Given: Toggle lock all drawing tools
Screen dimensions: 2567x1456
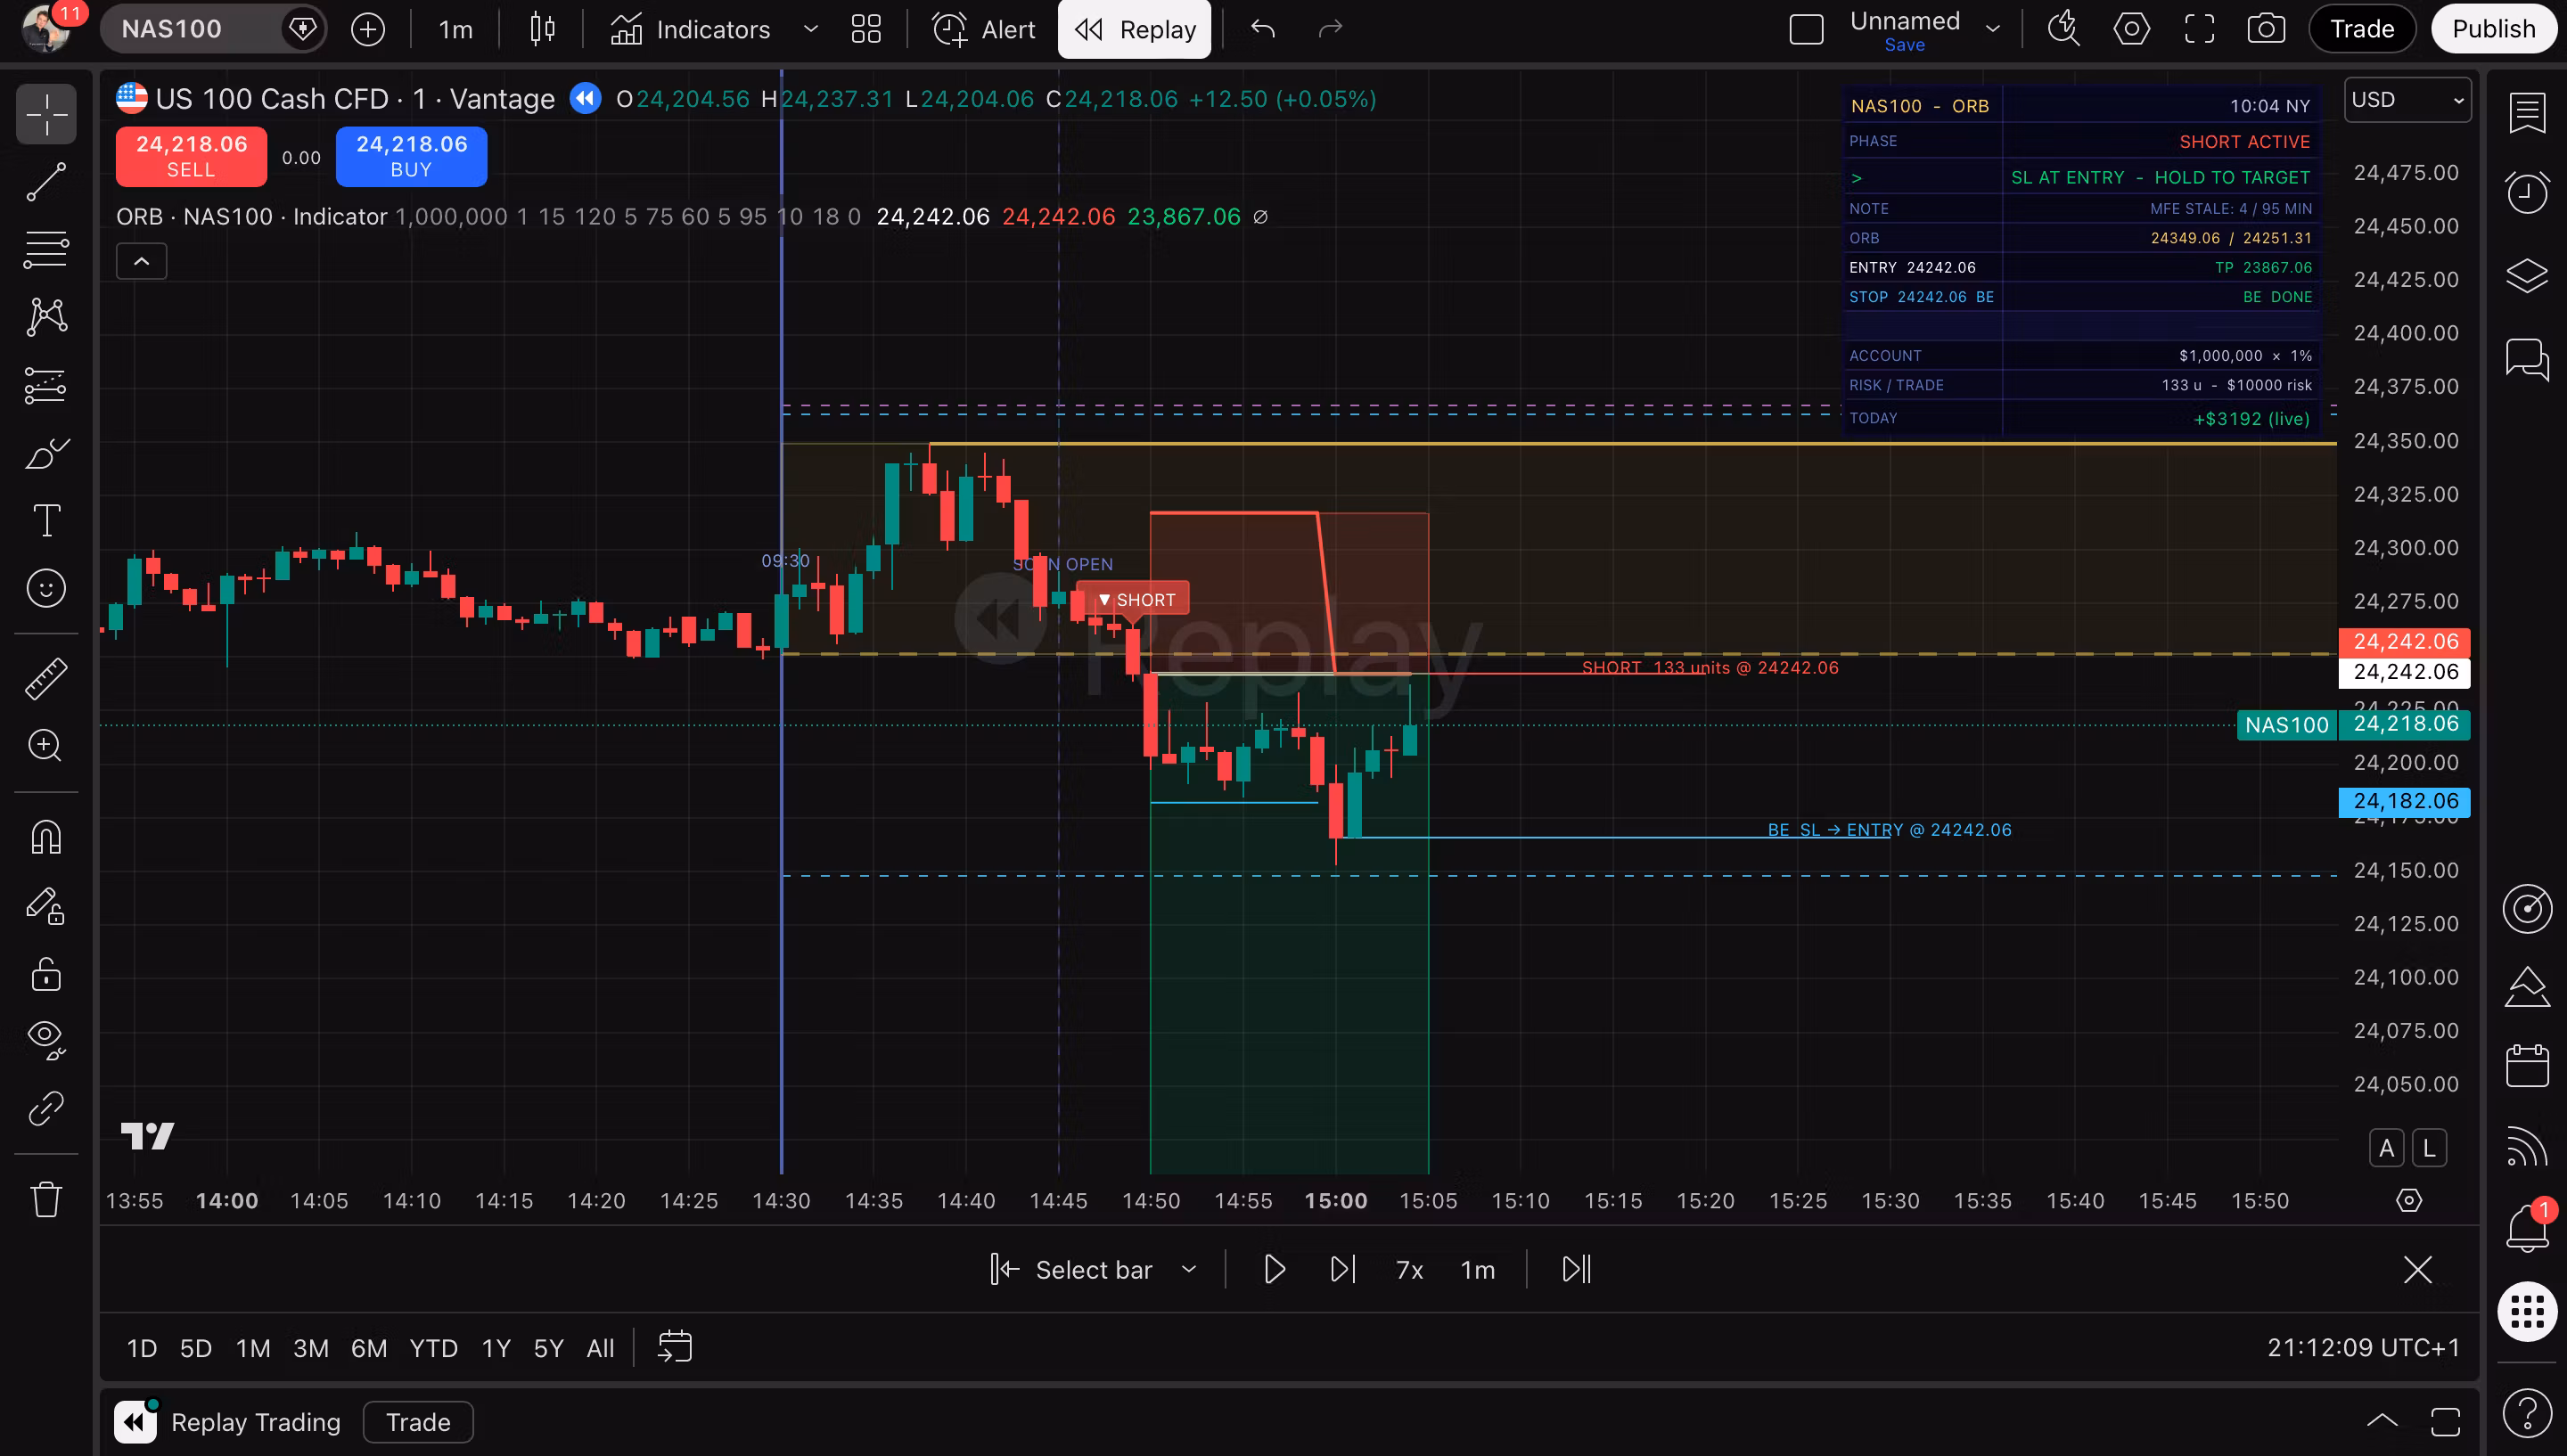Looking at the screenshot, I should click(x=46, y=973).
